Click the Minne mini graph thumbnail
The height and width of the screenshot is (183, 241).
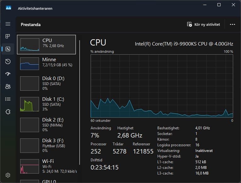click(x=30, y=64)
